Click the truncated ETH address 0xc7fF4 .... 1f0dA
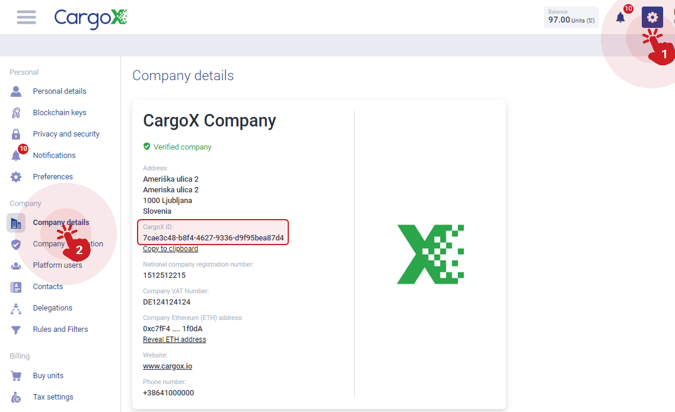The height and width of the screenshot is (412, 675). click(173, 329)
